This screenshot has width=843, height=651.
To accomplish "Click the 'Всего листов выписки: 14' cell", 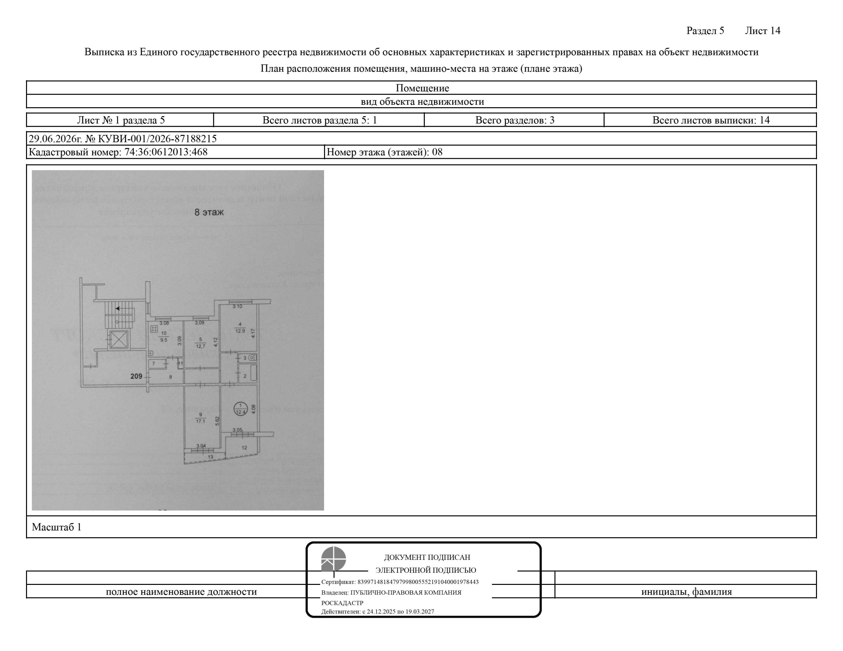I will tap(711, 120).
